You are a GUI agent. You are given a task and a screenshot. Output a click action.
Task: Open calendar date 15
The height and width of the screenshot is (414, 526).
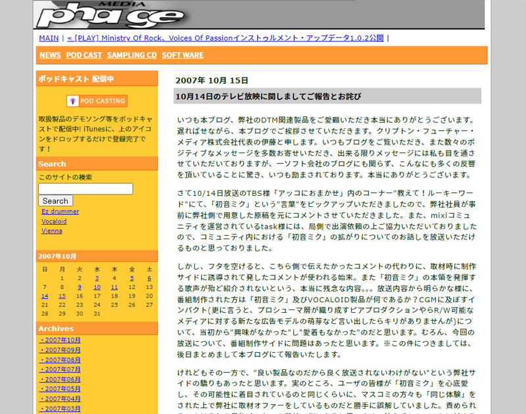pyautogui.click(x=62, y=296)
